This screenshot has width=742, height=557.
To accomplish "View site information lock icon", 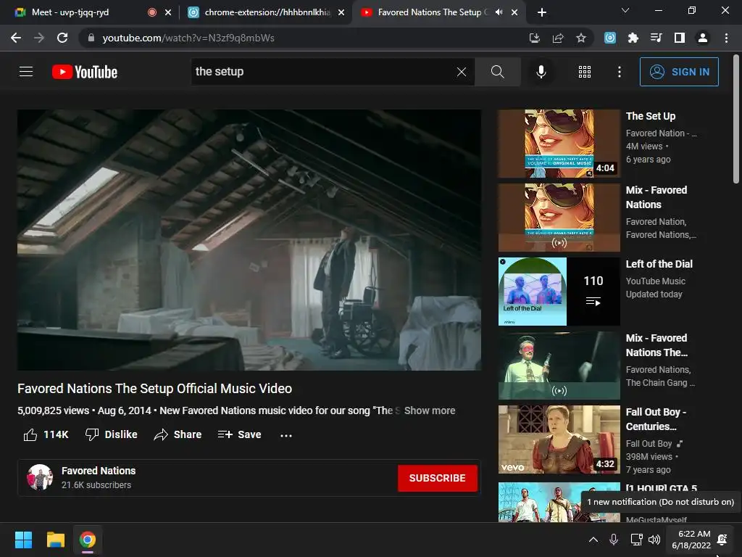I will (91, 38).
